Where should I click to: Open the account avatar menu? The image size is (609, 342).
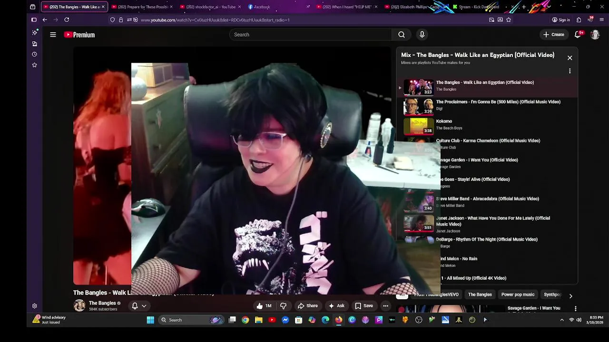pyautogui.click(x=595, y=35)
